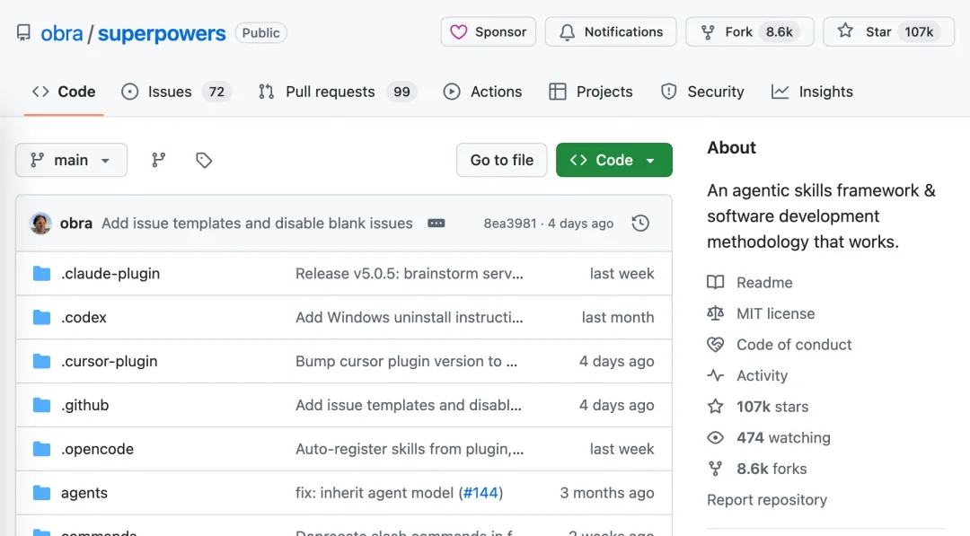970x536 pixels.
Task: Sponsor the repository via heart button
Action: (489, 32)
